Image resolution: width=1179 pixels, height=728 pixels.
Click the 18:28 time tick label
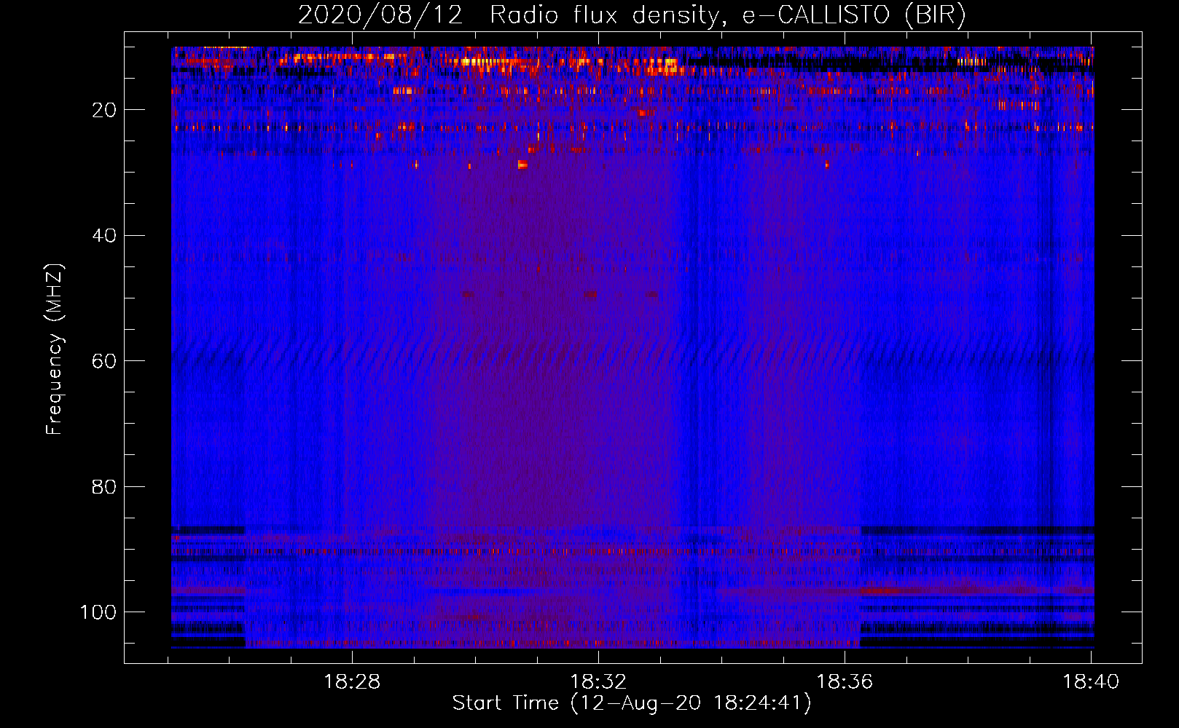[352, 682]
